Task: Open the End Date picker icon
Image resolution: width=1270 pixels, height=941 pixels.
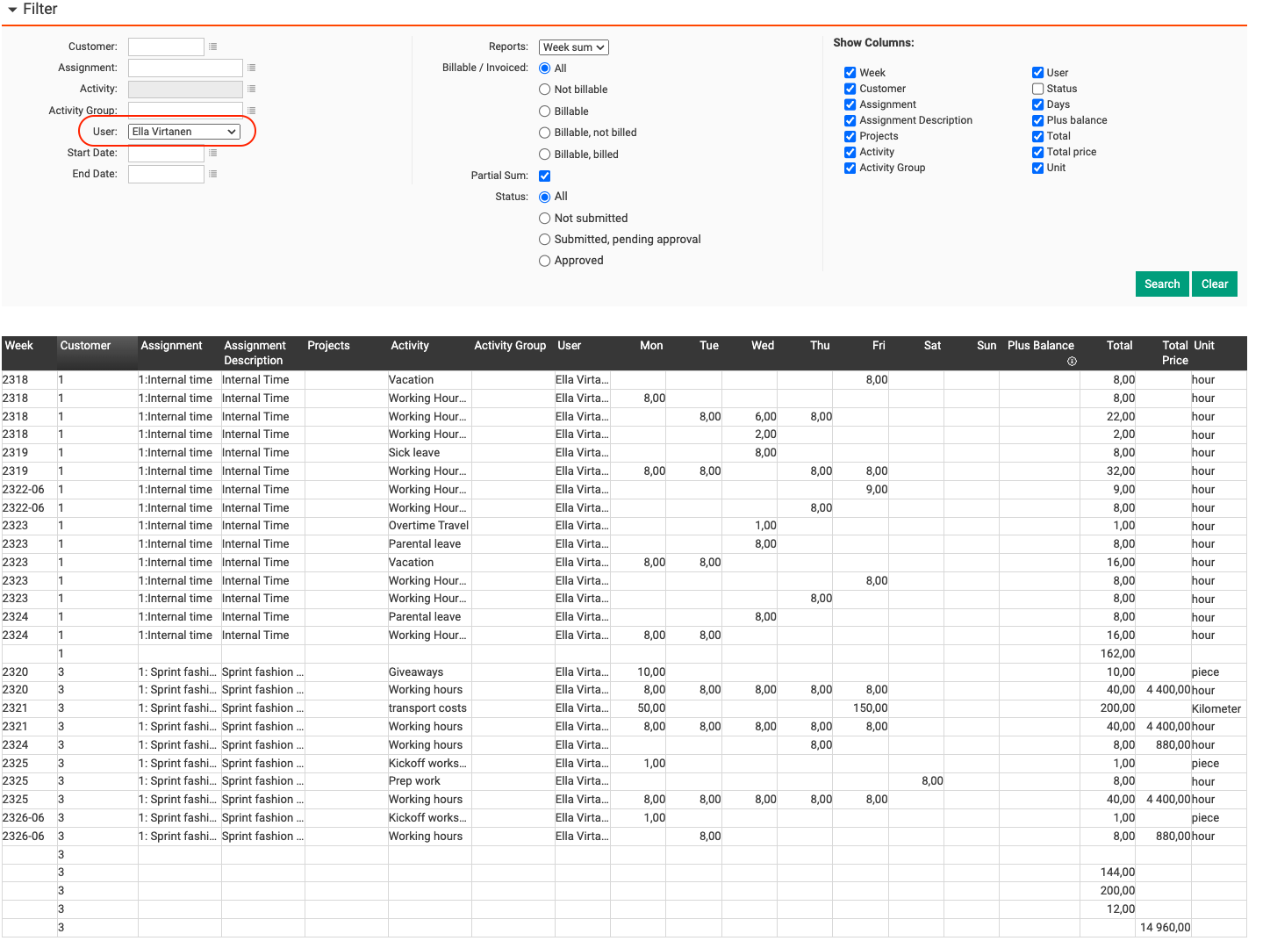Action: pos(212,174)
